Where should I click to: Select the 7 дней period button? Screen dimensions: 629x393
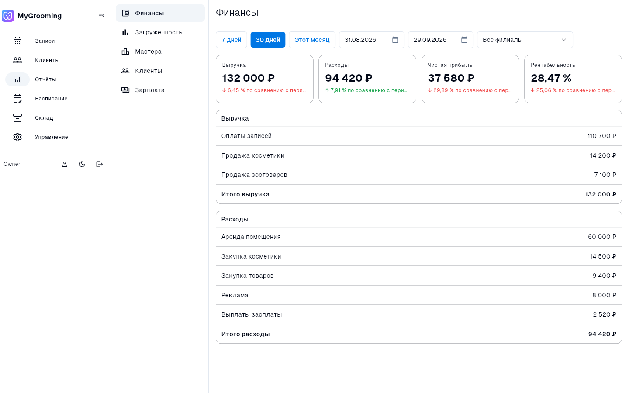pos(232,40)
